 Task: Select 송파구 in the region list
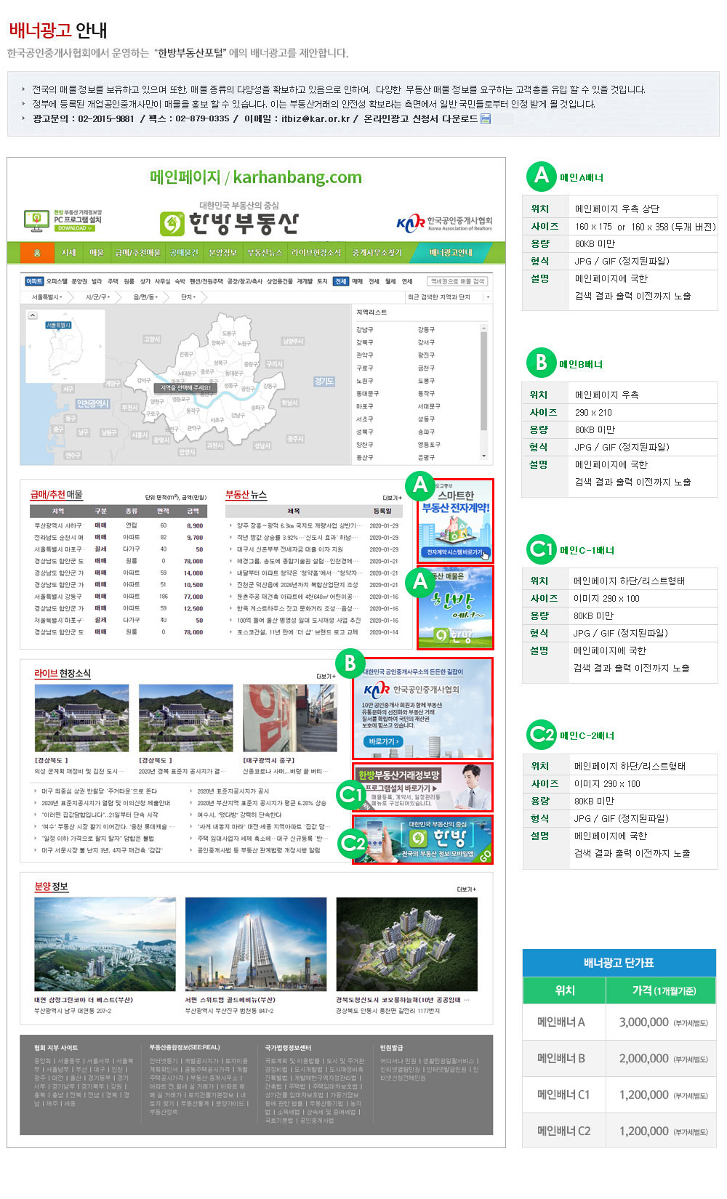tap(426, 432)
